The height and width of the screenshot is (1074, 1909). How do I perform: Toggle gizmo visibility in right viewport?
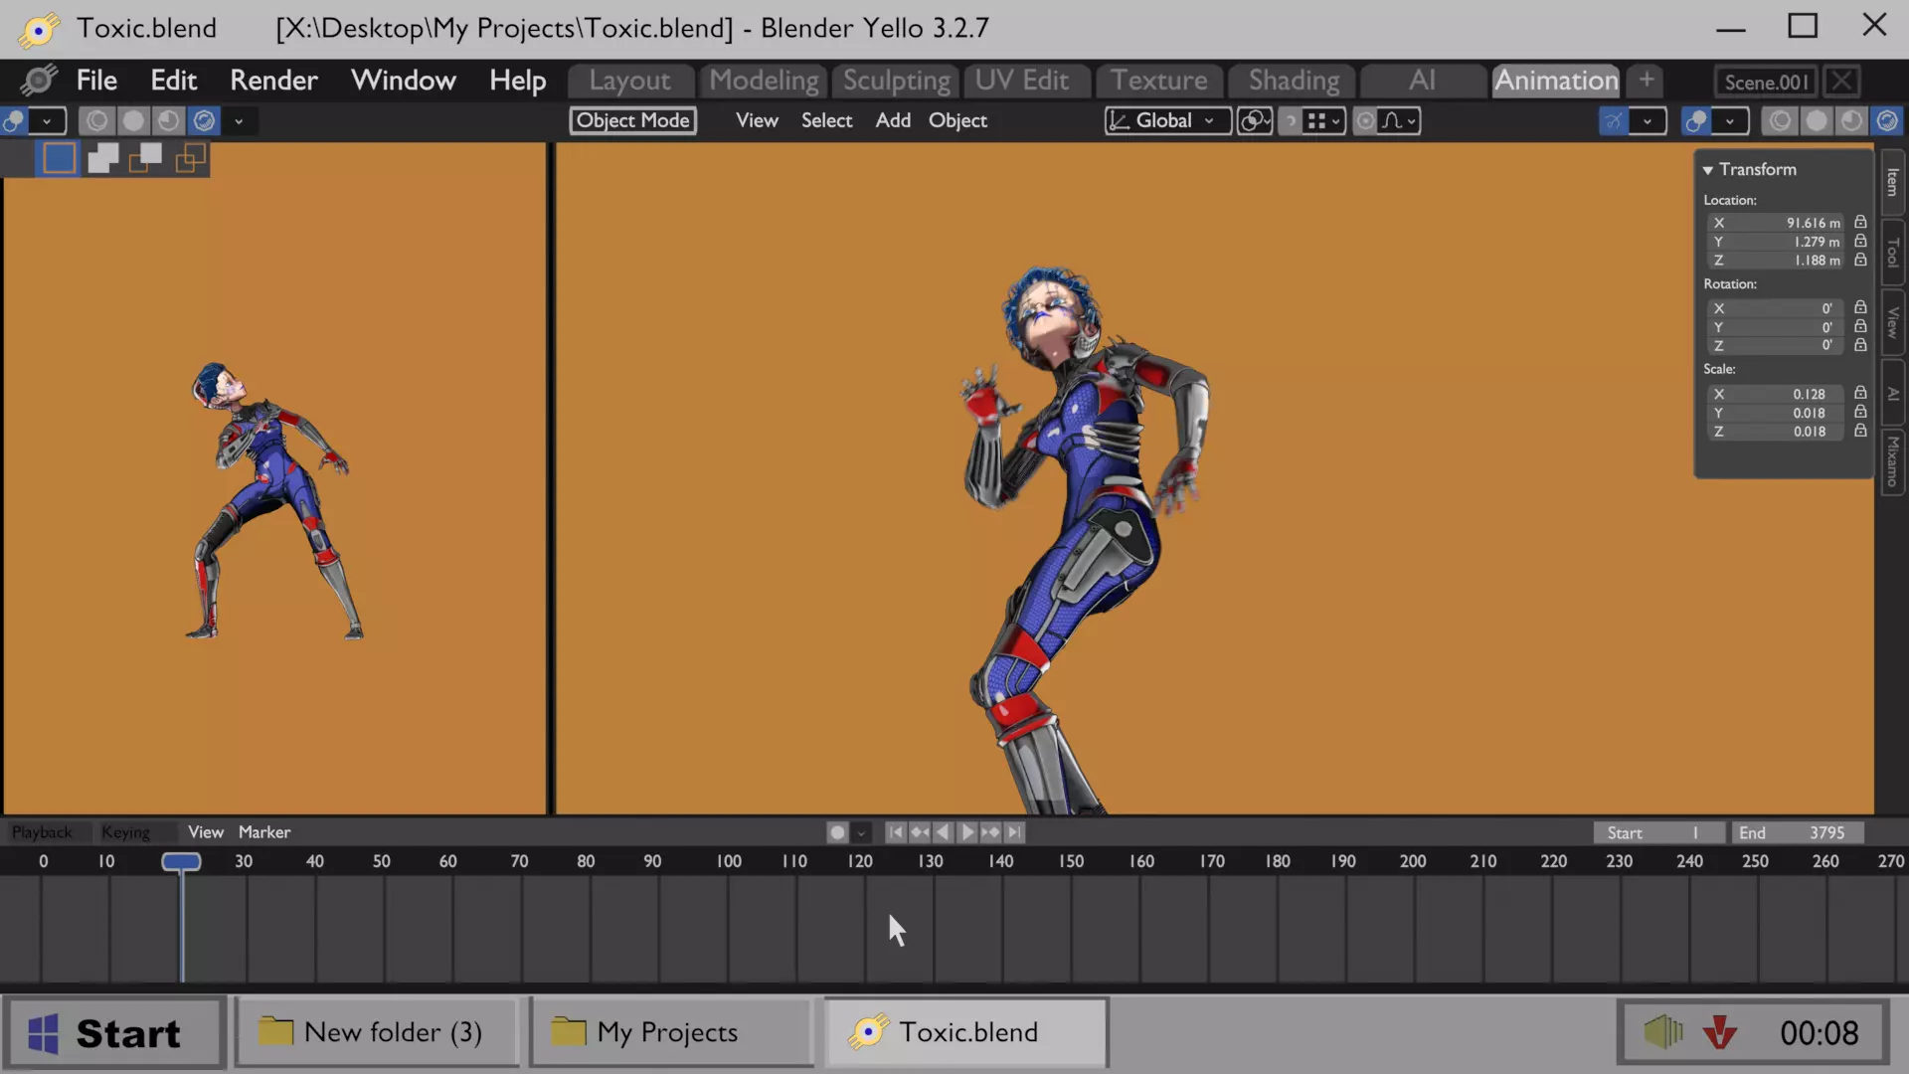point(1614,121)
